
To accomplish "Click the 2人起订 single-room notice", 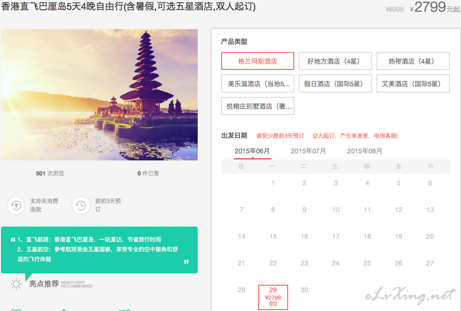I will tap(355, 136).
